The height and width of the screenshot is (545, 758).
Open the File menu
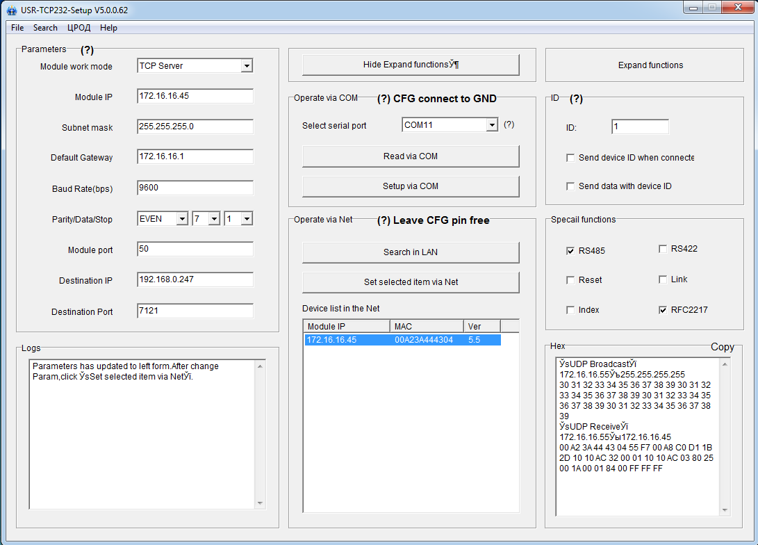(x=17, y=28)
